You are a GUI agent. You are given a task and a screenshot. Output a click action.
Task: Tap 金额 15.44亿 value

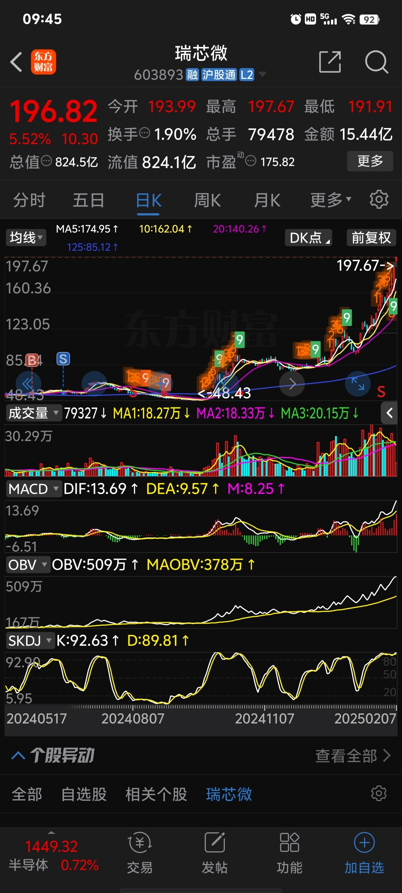point(366,134)
